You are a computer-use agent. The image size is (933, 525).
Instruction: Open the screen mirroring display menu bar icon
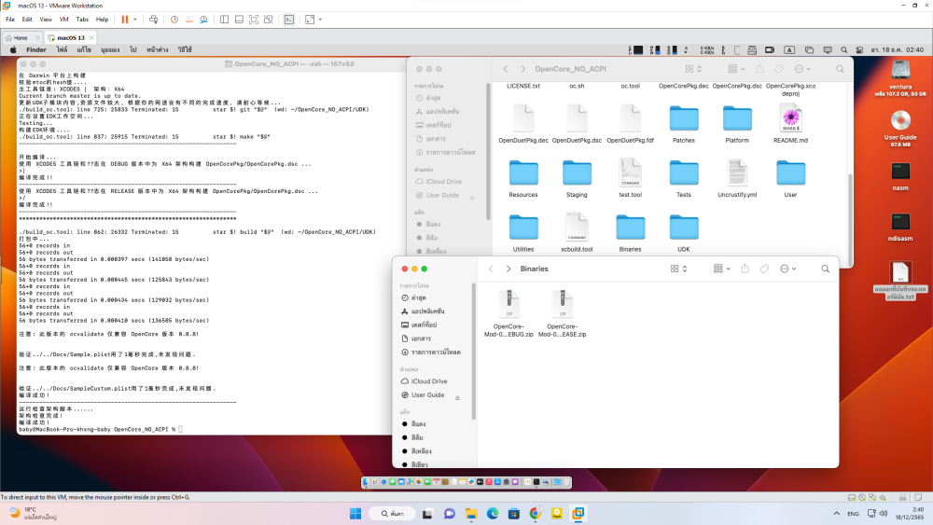[x=827, y=50]
